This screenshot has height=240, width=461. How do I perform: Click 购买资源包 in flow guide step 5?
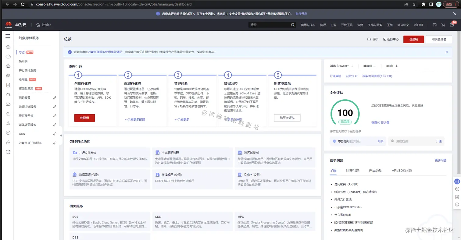(287, 118)
